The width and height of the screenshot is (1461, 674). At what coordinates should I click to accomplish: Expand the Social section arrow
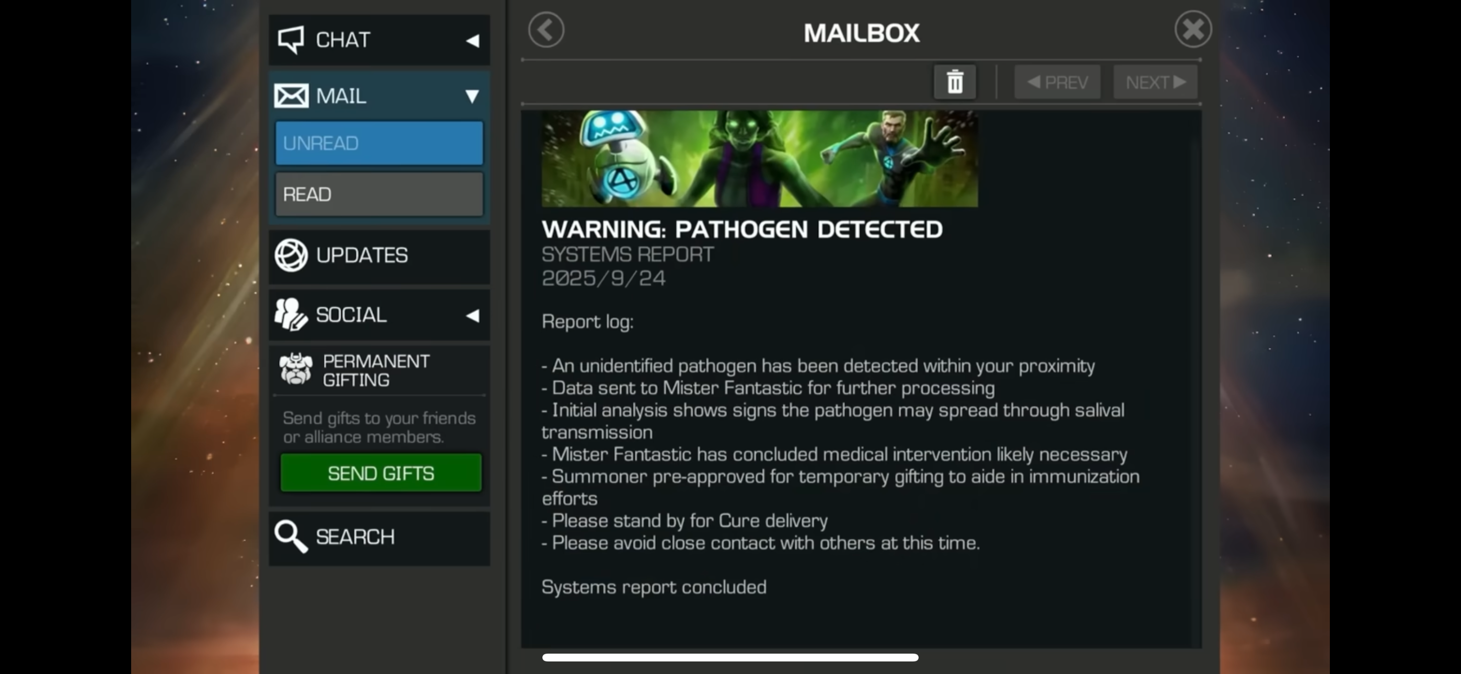pyautogui.click(x=472, y=316)
